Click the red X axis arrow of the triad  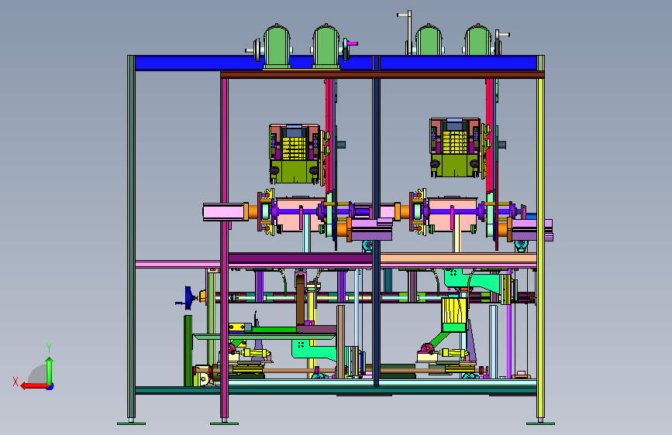tap(33, 386)
